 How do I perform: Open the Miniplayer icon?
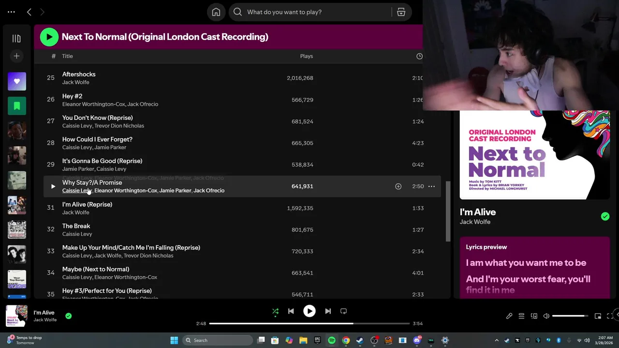click(x=598, y=316)
